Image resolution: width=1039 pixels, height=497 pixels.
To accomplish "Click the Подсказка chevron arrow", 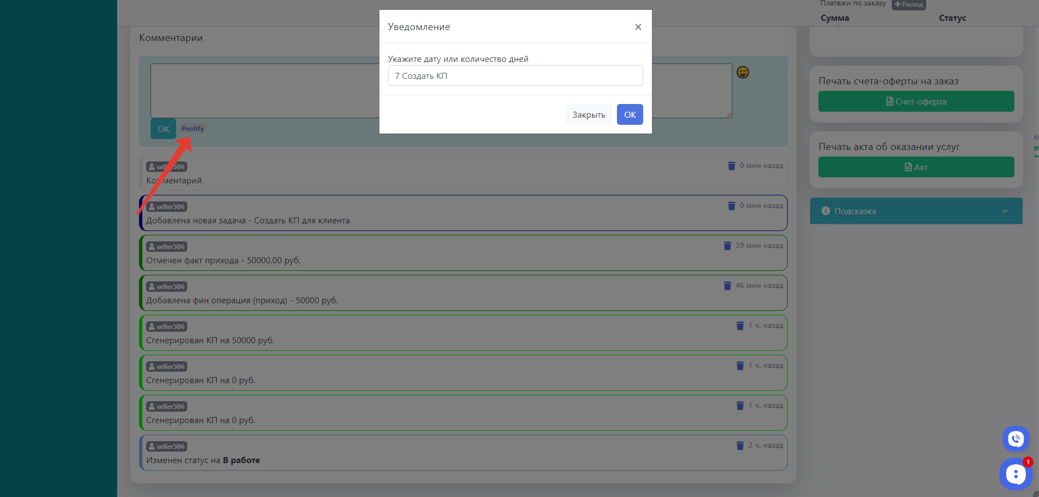I will [1005, 211].
